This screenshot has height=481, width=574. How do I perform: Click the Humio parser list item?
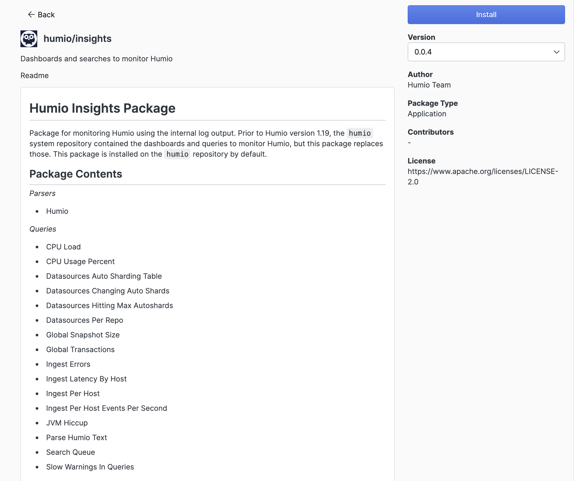(x=57, y=211)
